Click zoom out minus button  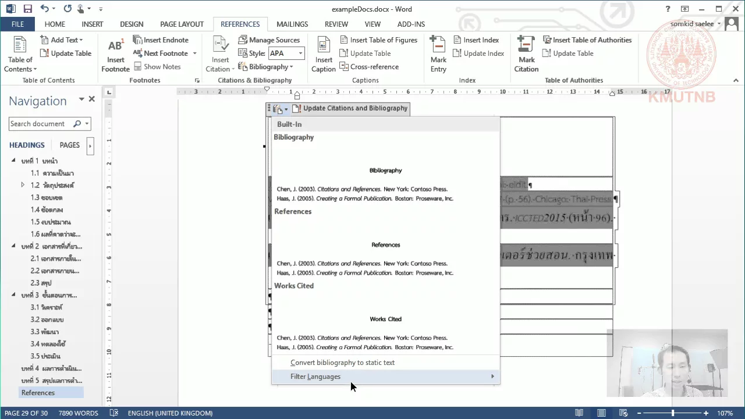[x=640, y=413]
